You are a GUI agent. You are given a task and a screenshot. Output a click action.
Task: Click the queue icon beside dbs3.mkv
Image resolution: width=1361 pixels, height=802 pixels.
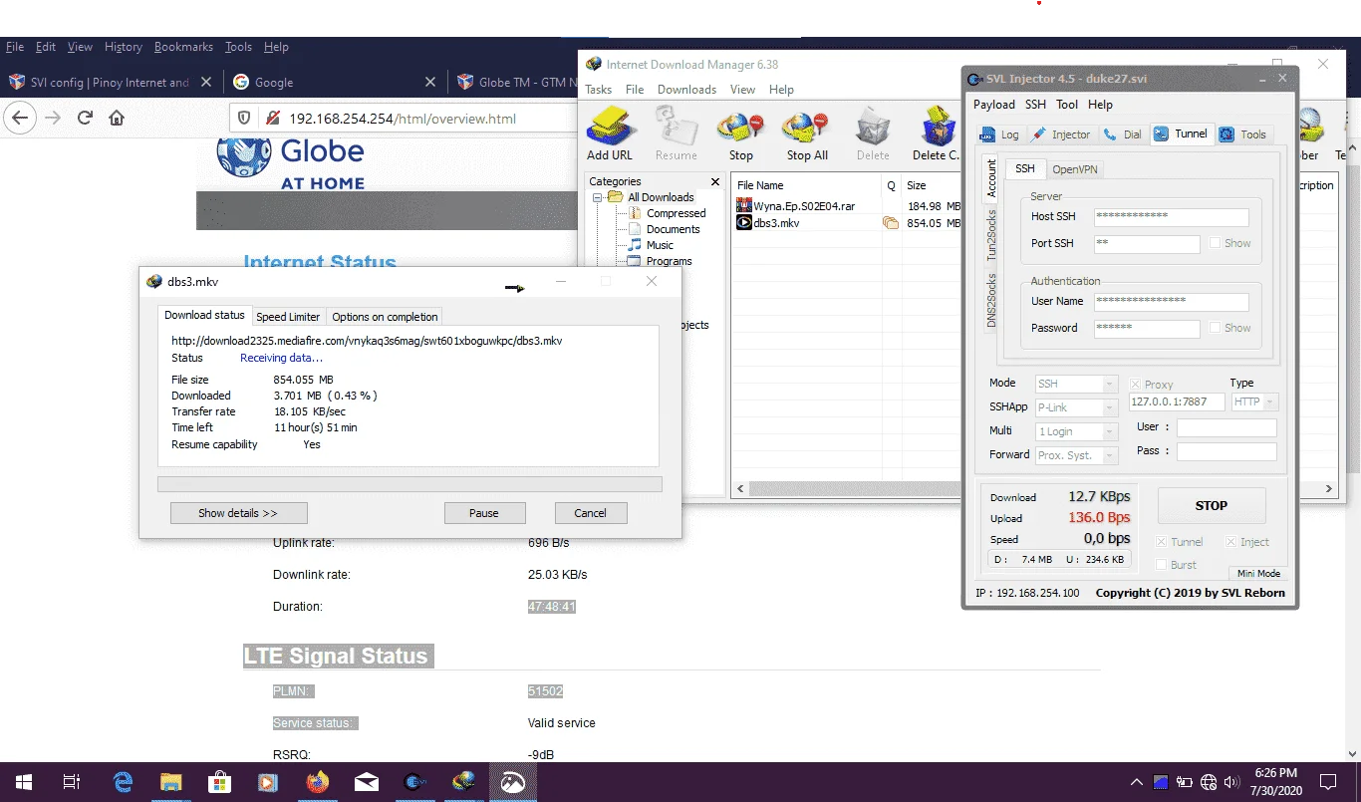tap(891, 223)
